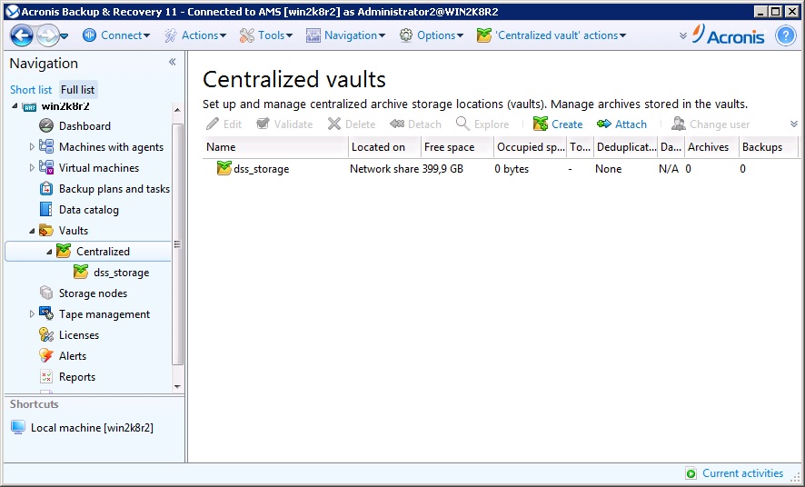Click the Forward navigation arrow button

[47, 35]
